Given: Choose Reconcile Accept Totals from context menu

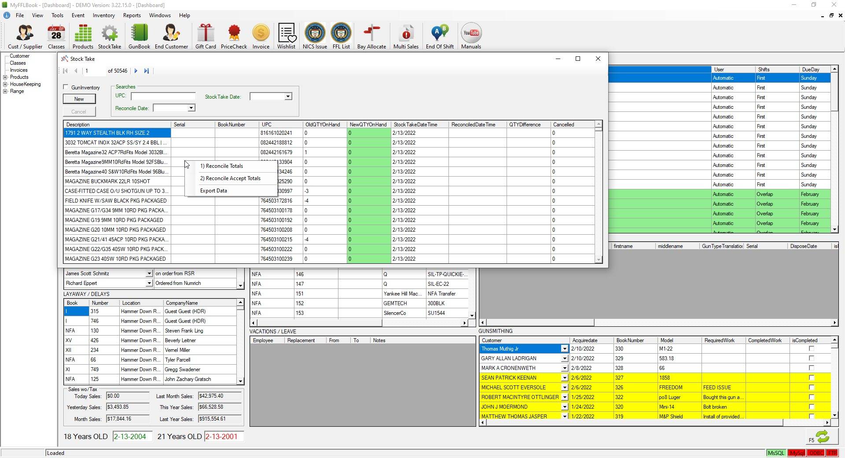Looking at the screenshot, I should point(230,178).
